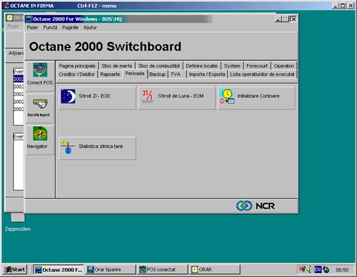Switch to Orar tiparire taskbar button
This screenshot has width=357, height=277.
click(111, 269)
